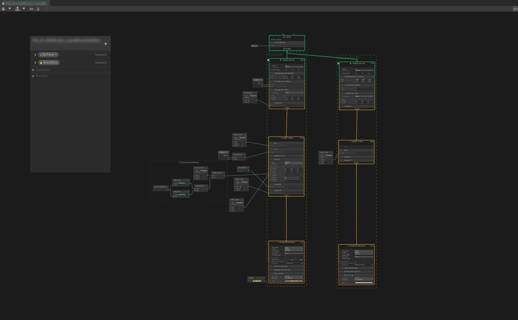The image size is (518, 320).
Task: Click the Multiply (float) node header
Action: point(216,173)
